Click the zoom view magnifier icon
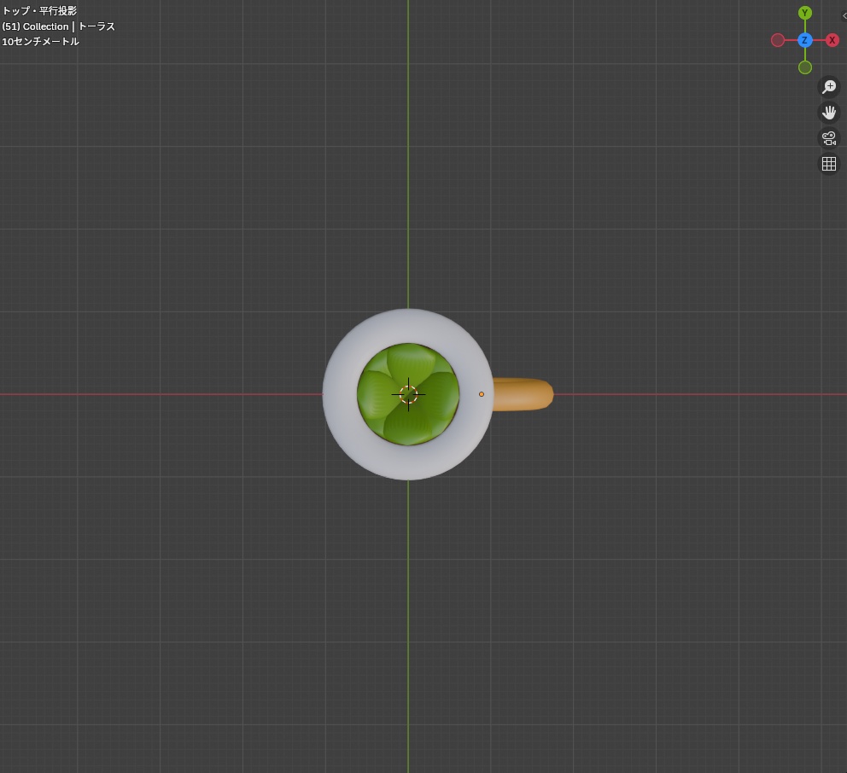 click(x=829, y=86)
